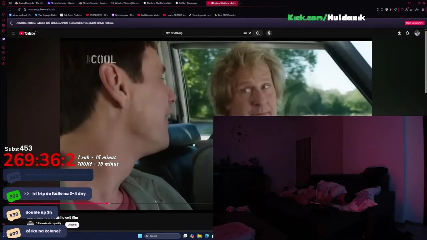Submit search with the magnifier button

pos(258,33)
